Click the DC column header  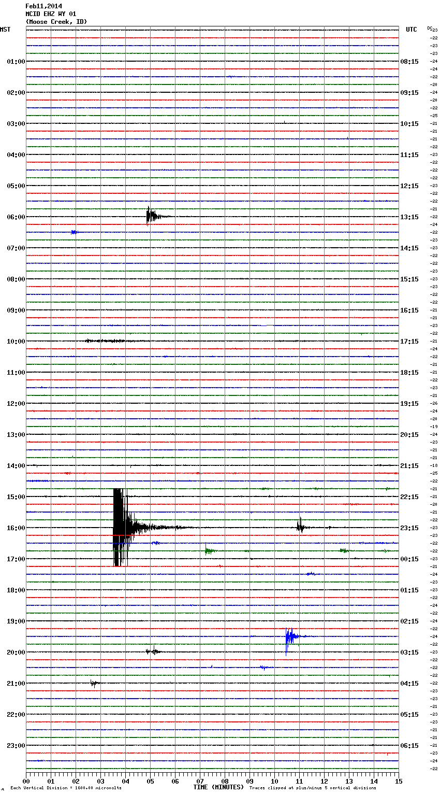(430, 27)
